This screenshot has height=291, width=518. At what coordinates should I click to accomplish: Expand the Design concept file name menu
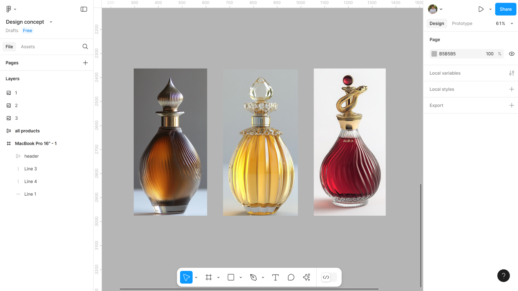pyautogui.click(x=51, y=22)
